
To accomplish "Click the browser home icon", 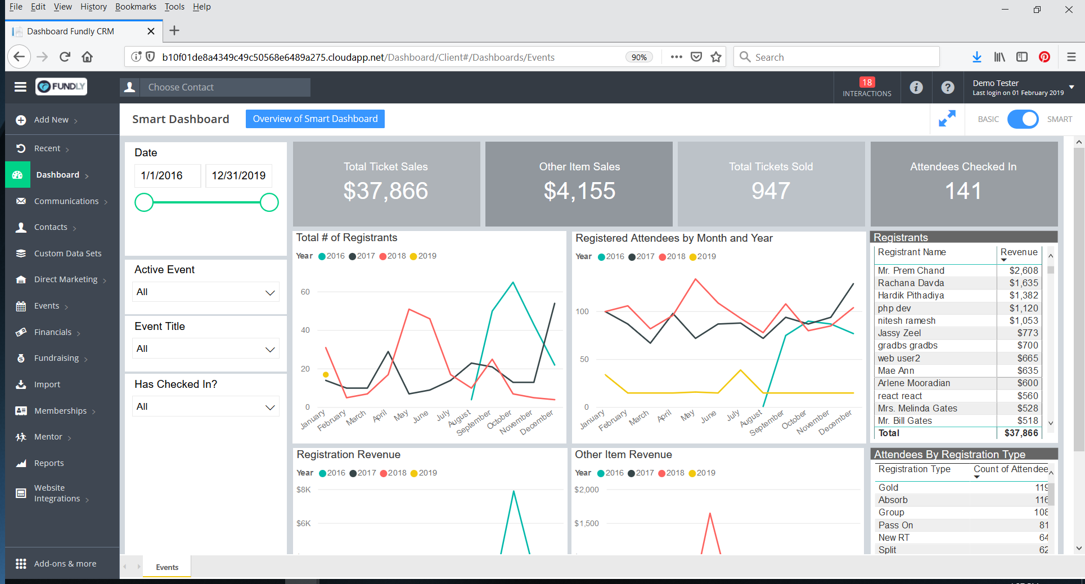I will [87, 57].
